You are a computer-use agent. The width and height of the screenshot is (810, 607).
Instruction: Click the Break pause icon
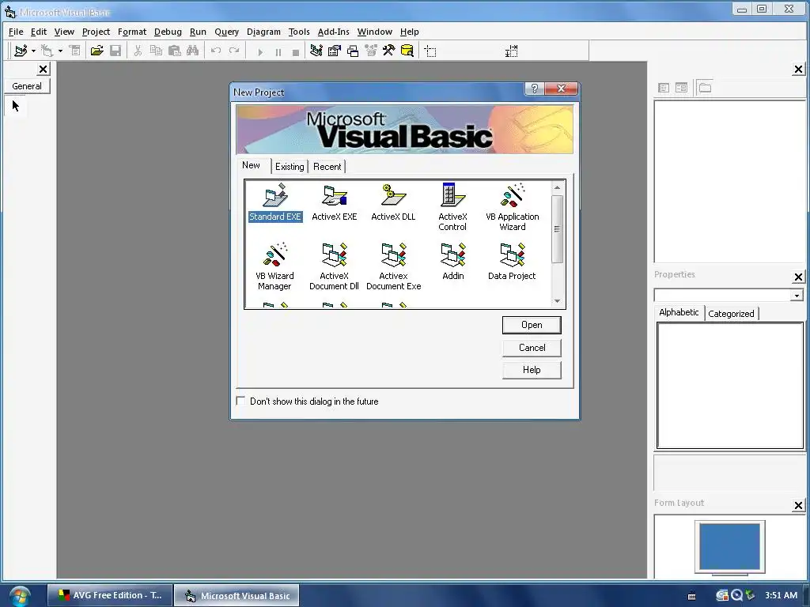pos(278,51)
